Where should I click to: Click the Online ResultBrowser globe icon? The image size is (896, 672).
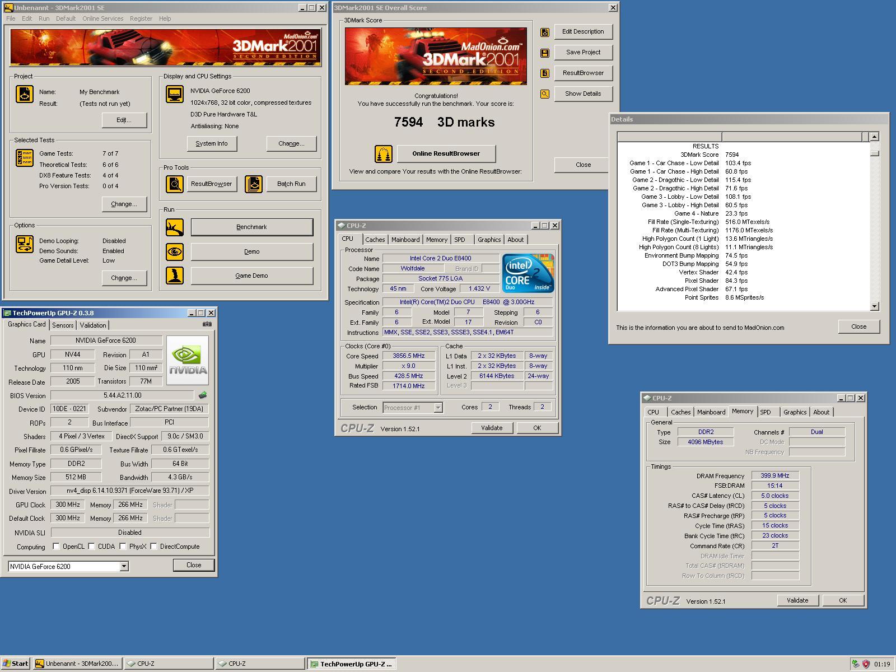click(384, 153)
